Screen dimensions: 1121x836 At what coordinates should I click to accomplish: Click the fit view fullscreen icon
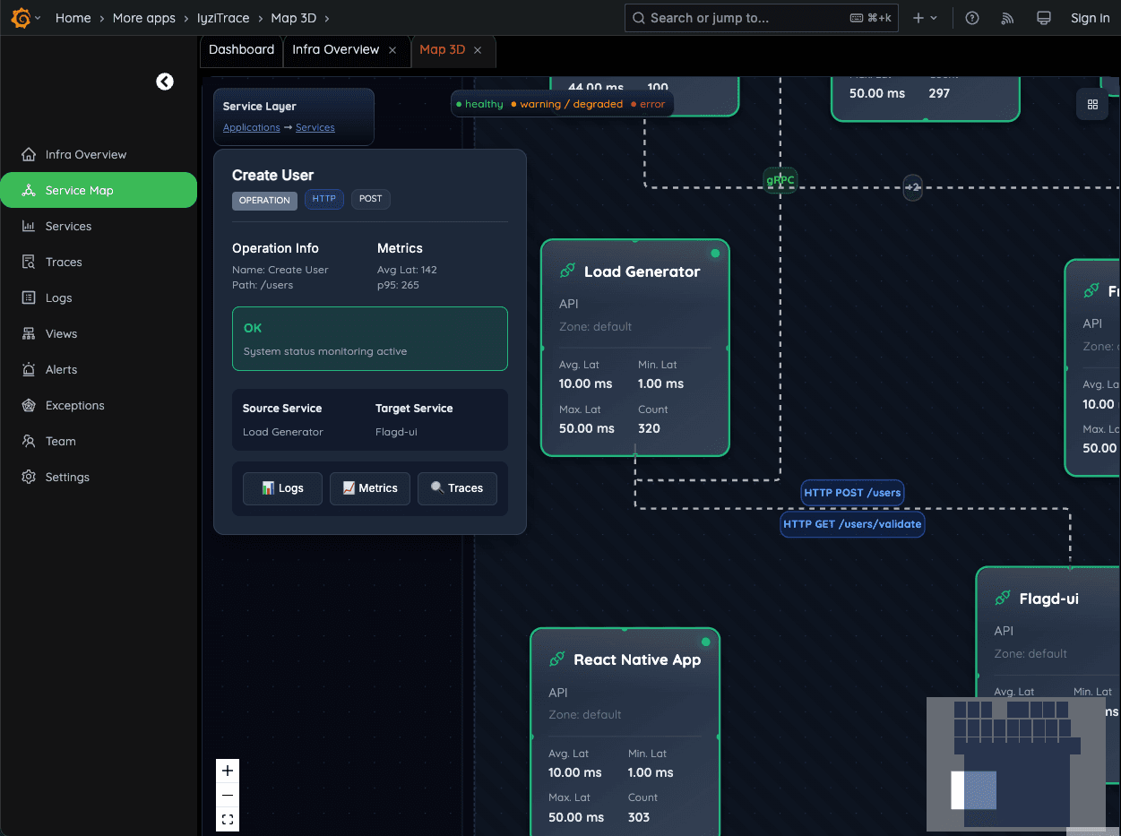tap(228, 819)
